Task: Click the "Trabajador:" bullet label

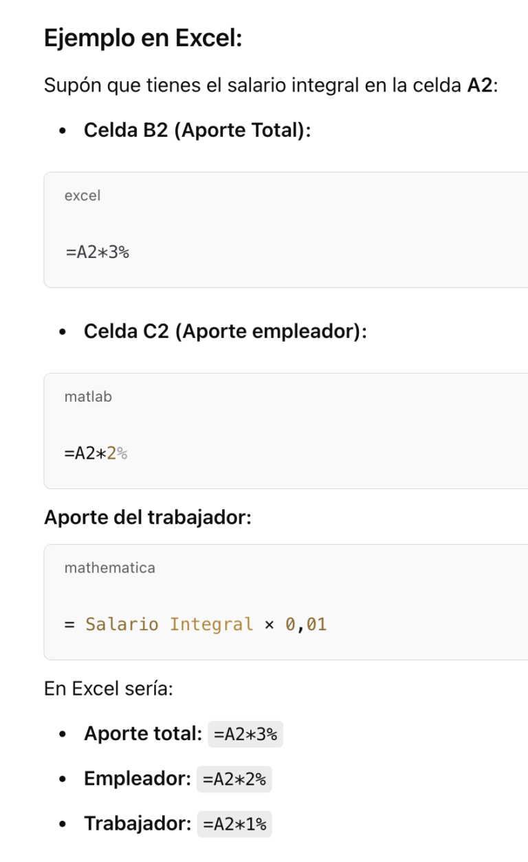Action: pos(137,823)
